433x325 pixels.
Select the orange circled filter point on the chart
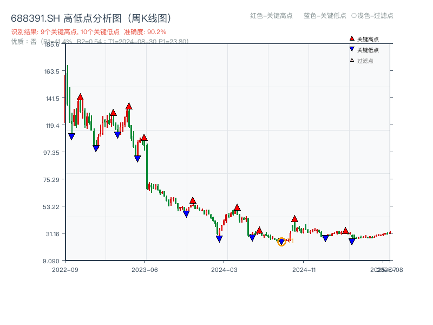pos(282,241)
